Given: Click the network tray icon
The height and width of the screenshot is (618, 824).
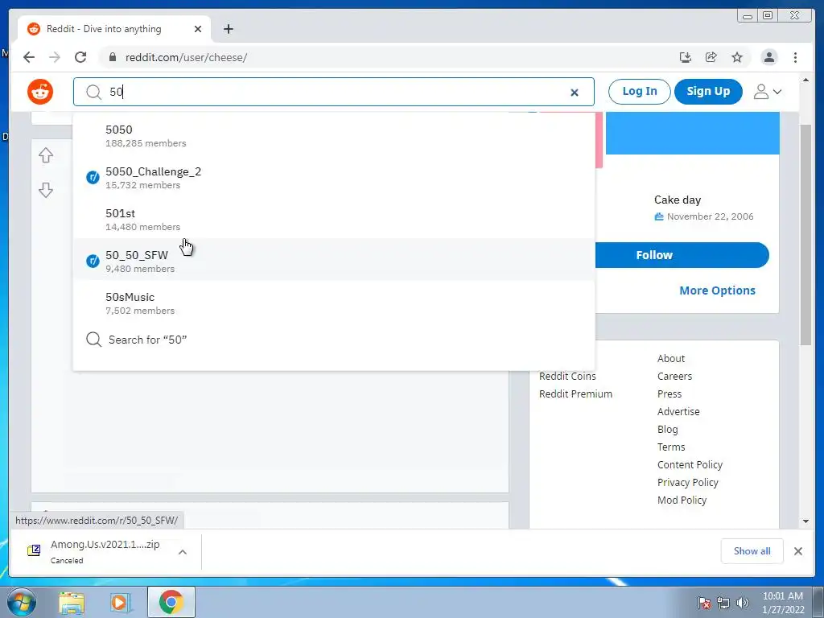Looking at the screenshot, I should point(723,603).
